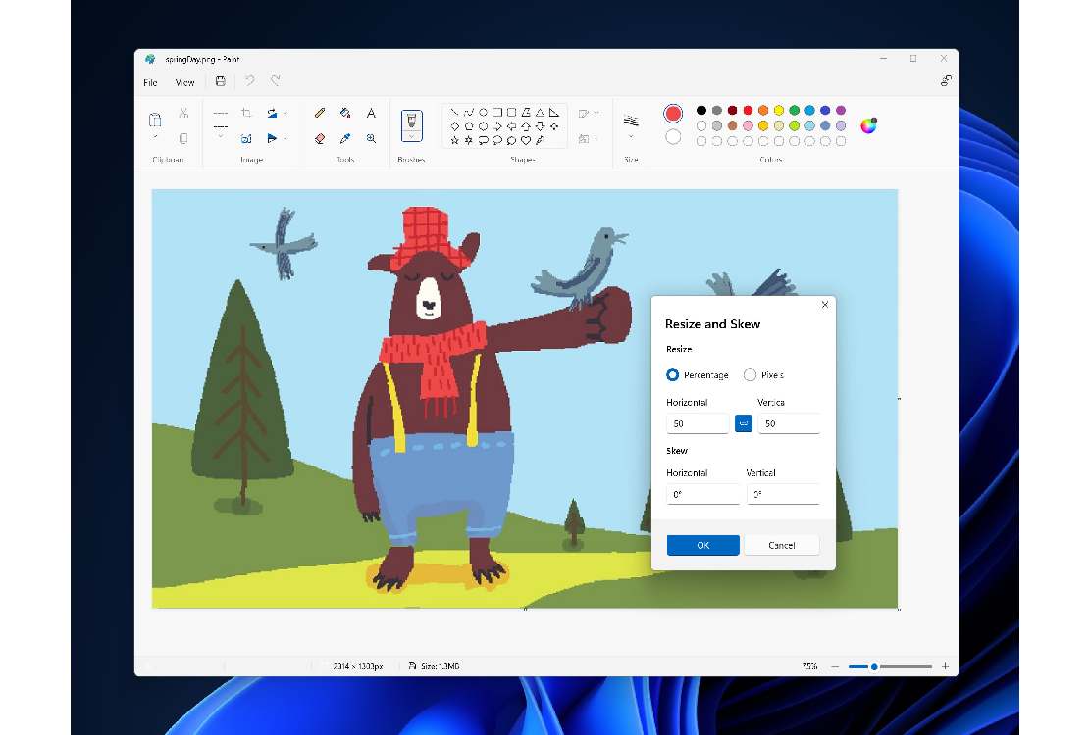Viewport: 1089px width, 735px height.
Task: Activate the Magnifier tool
Action: point(371,138)
